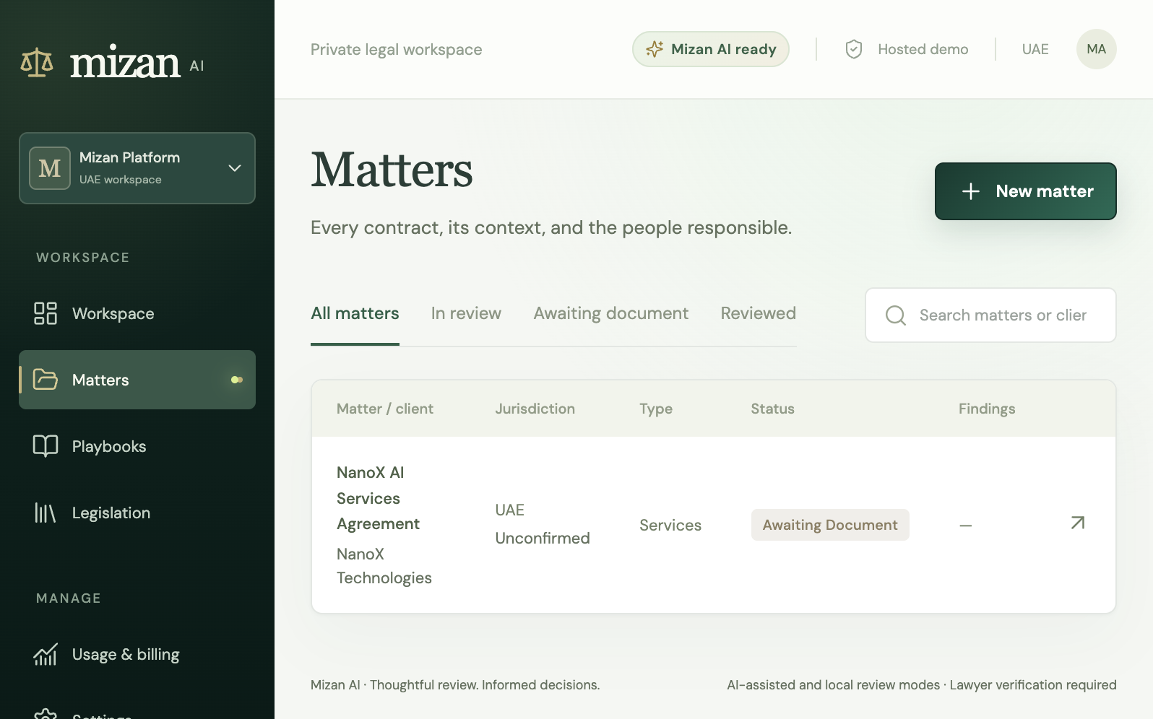This screenshot has height=719, width=1153.
Task: Focus the Search matters input field
Action: (x=990, y=315)
